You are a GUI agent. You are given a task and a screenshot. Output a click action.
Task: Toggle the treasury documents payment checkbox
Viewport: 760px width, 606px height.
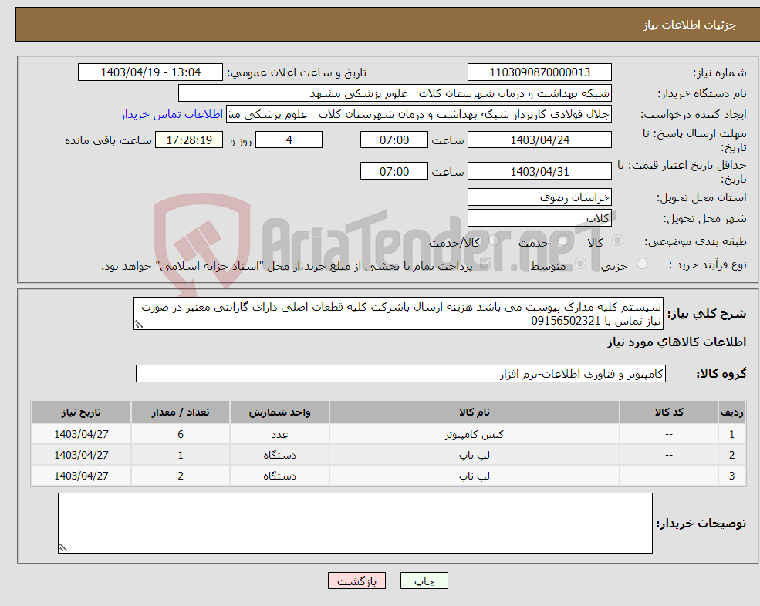point(485,264)
